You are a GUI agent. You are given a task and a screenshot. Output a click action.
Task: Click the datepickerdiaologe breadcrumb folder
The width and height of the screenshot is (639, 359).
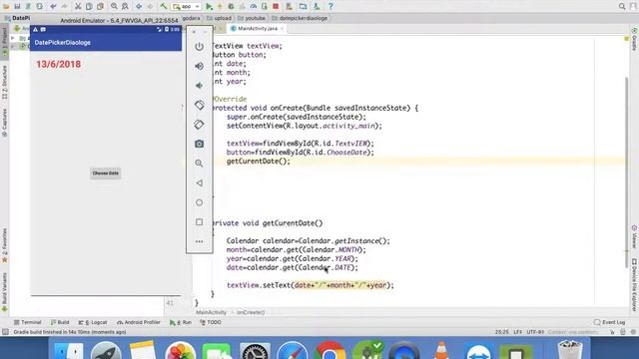point(300,18)
